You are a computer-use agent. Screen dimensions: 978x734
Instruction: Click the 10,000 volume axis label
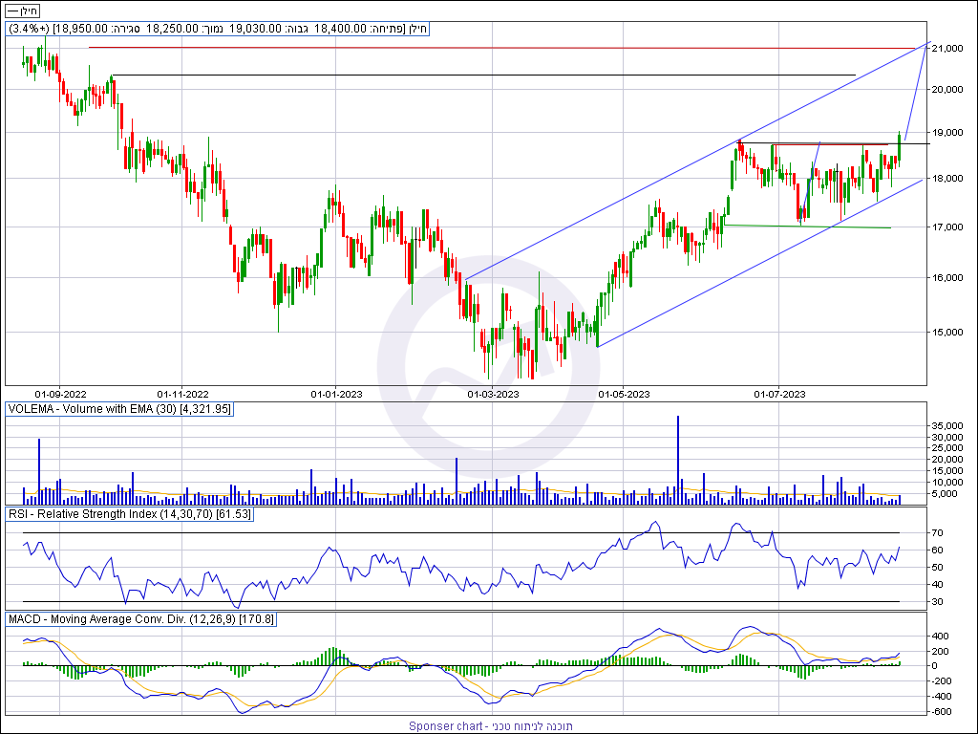point(948,483)
